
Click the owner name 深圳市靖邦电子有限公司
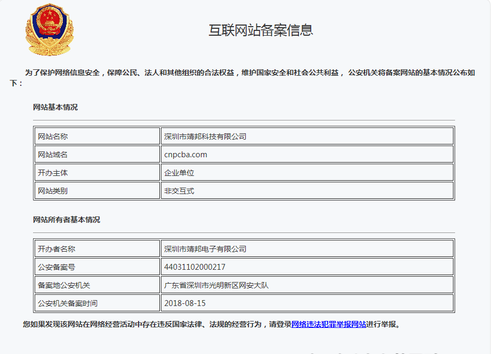click(x=205, y=249)
